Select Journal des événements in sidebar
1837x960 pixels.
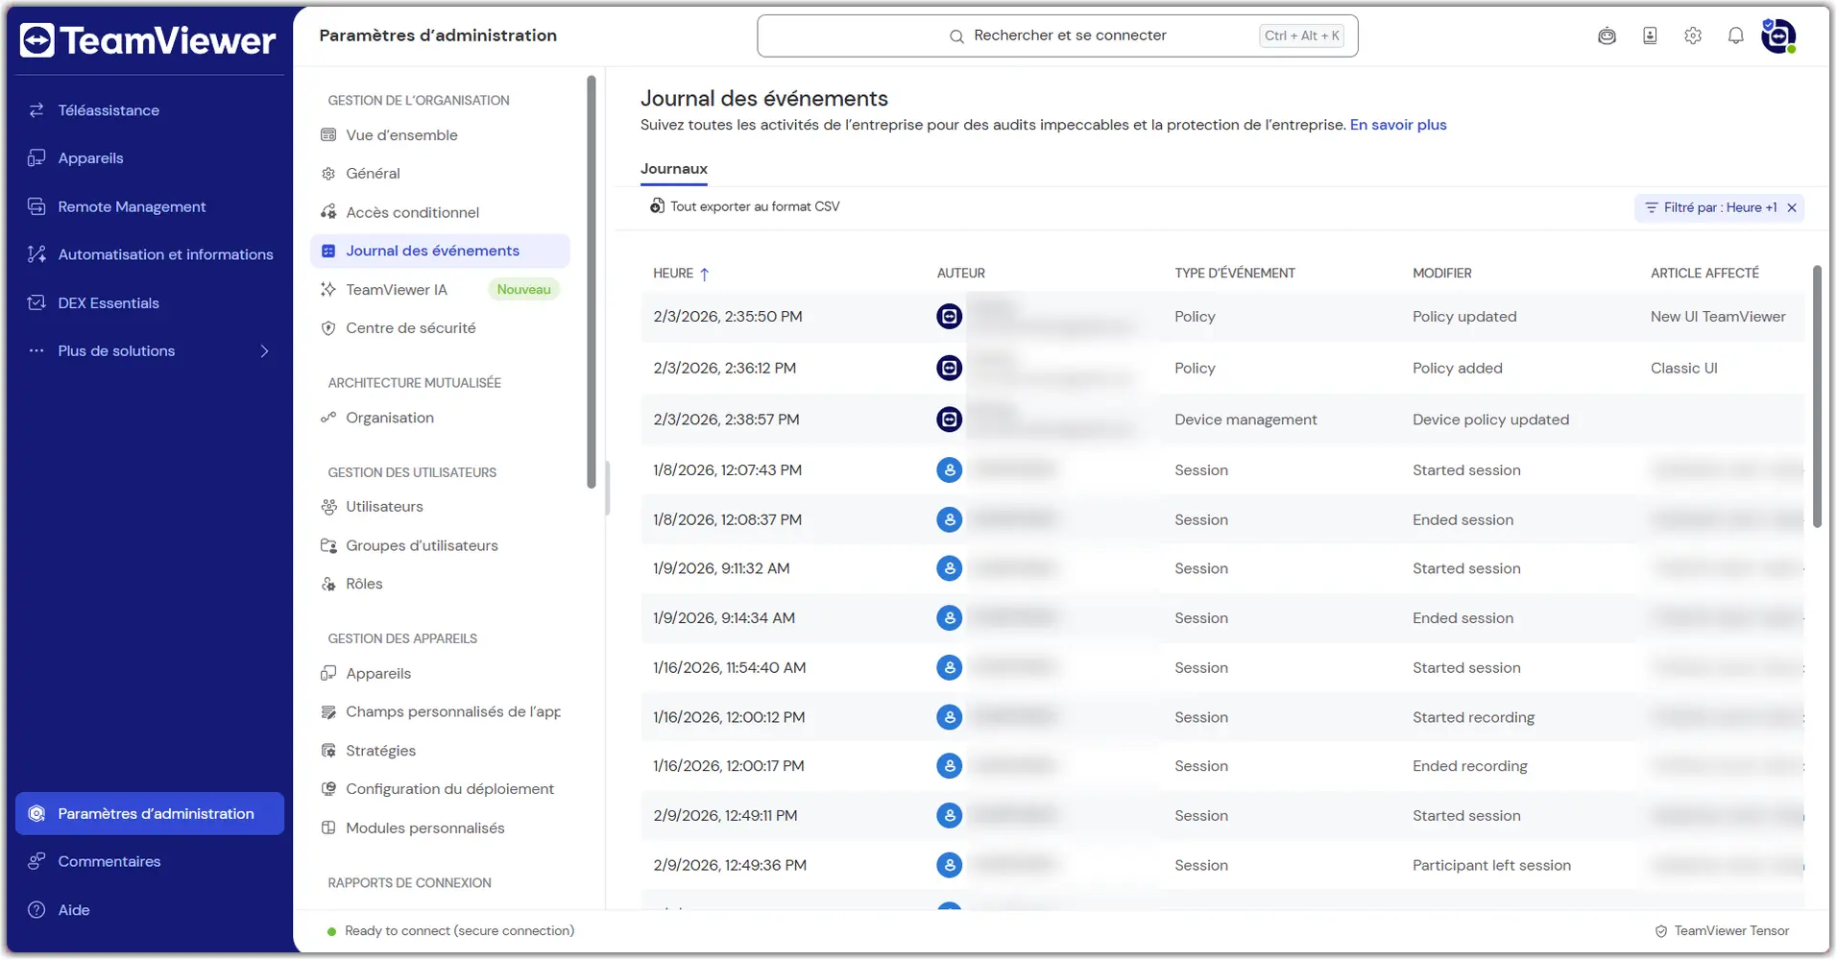click(440, 251)
